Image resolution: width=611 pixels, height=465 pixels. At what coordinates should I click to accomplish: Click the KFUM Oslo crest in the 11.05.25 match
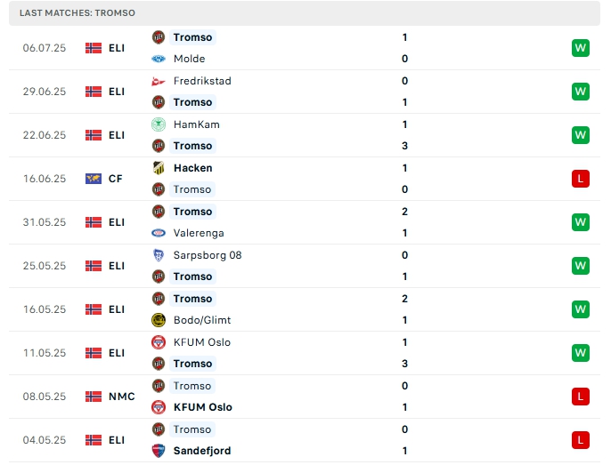[x=159, y=342]
